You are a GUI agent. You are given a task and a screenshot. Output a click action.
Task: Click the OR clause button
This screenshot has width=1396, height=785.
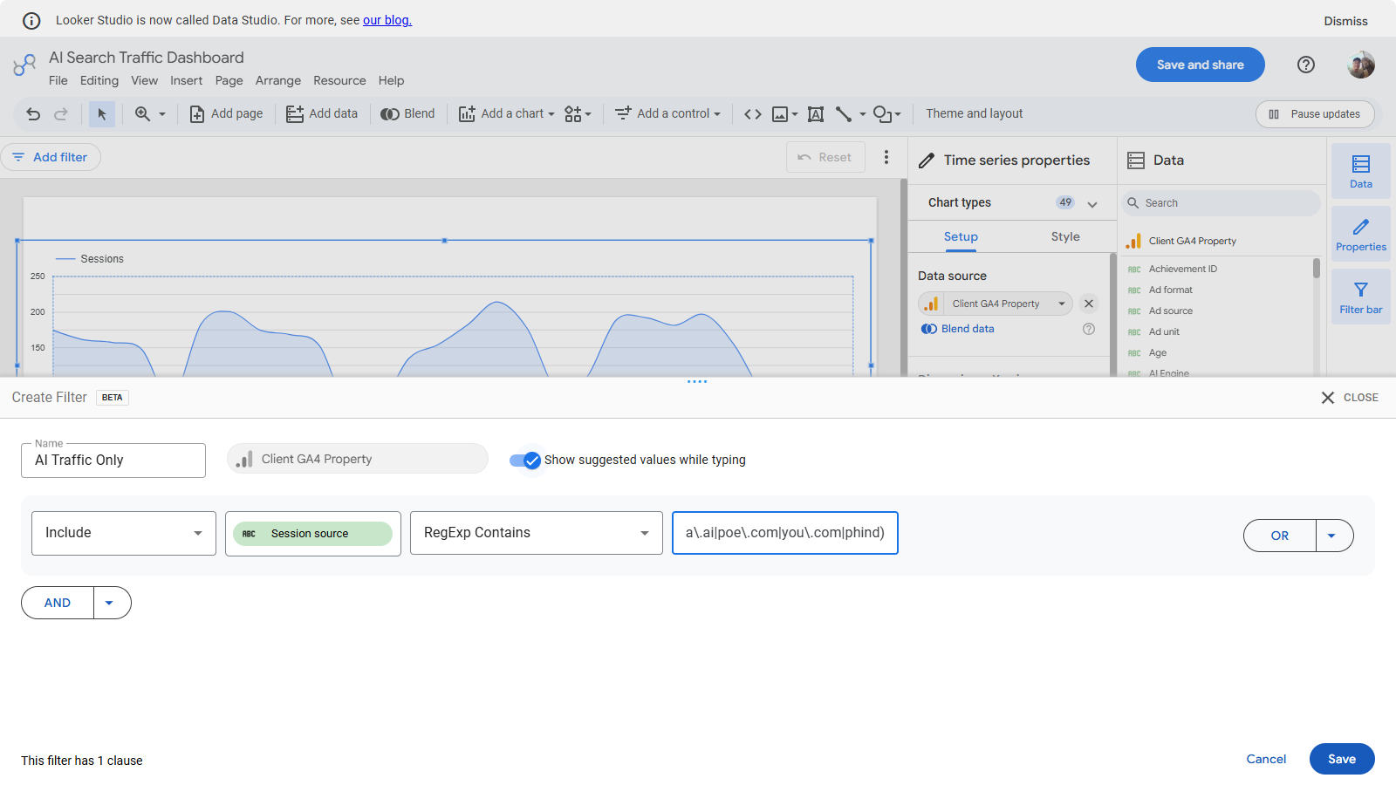(x=1280, y=536)
